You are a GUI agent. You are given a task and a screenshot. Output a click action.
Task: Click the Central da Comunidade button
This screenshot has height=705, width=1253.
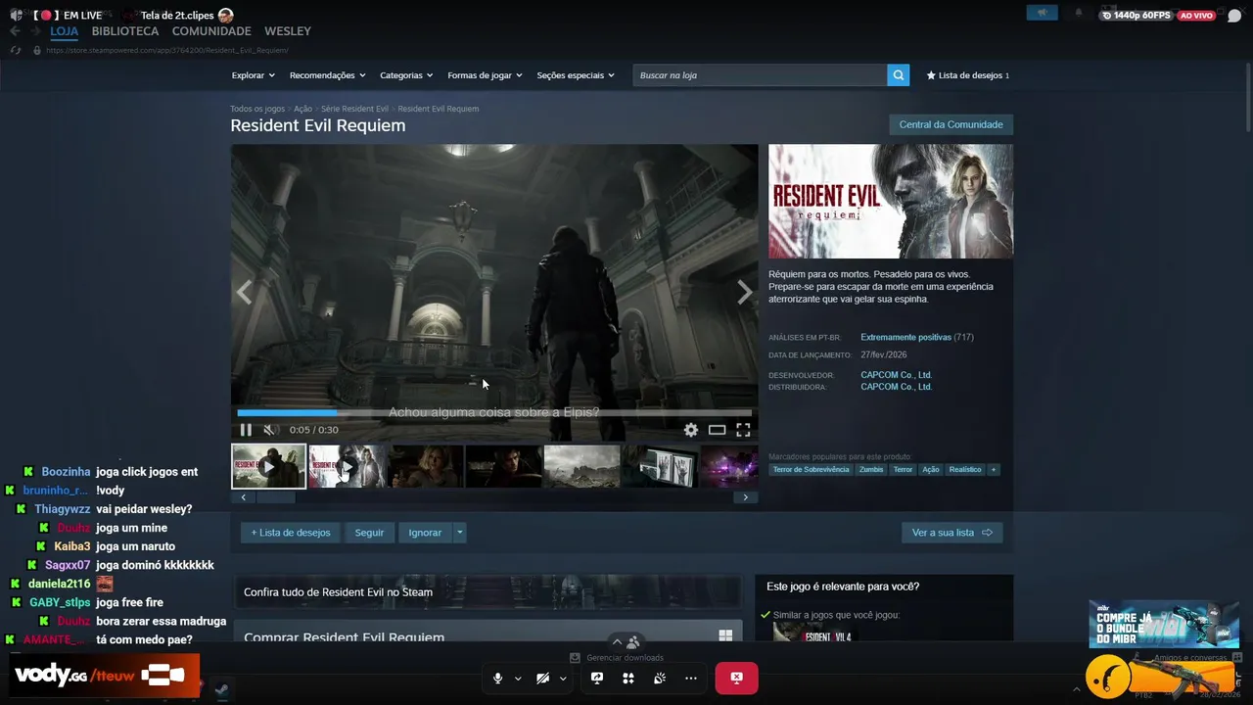[x=951, y=124]
